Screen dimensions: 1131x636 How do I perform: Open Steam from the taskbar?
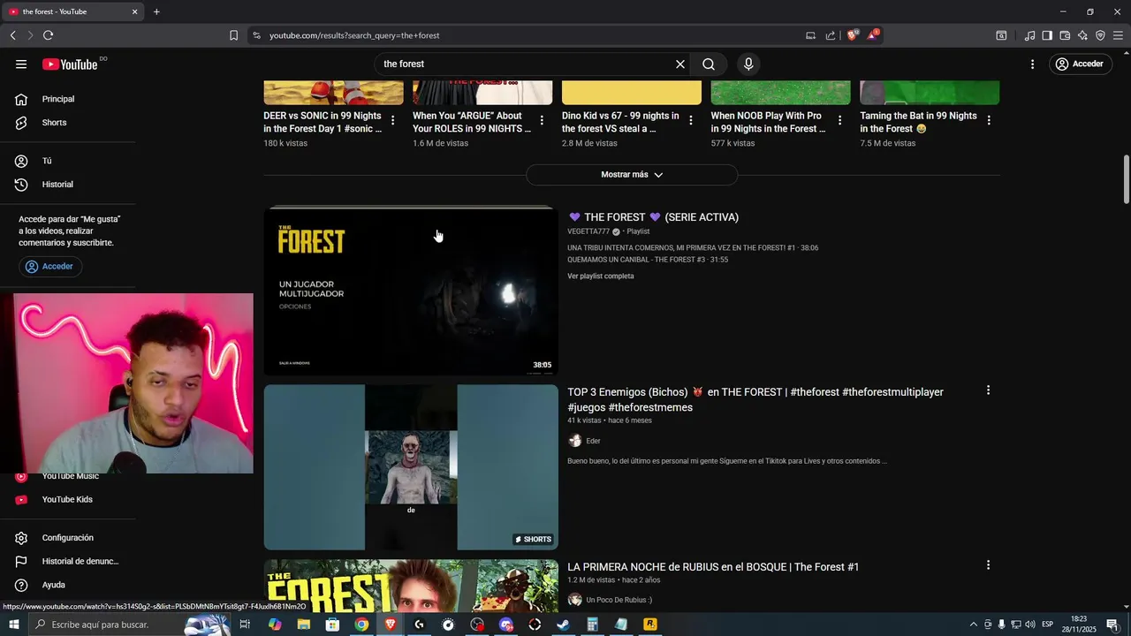click(563, 625)
